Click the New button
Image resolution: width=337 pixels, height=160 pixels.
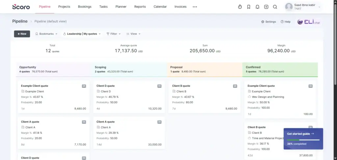tap(22, 34)
